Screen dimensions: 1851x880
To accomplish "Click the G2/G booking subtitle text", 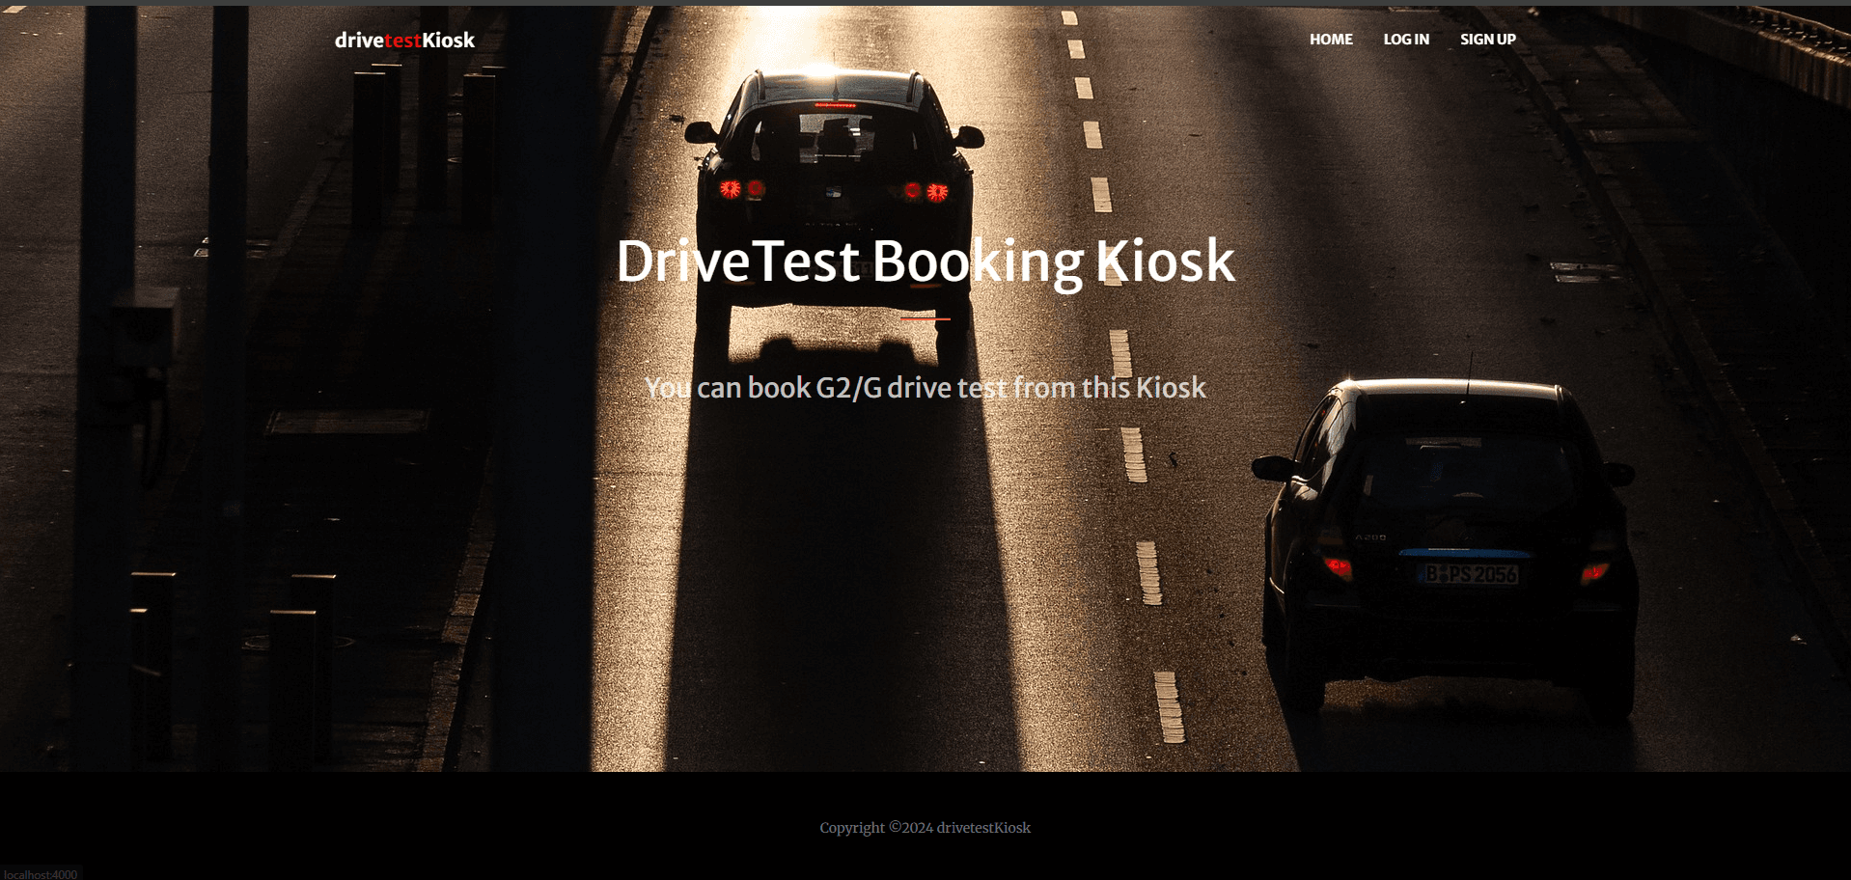I will [925, 387].
